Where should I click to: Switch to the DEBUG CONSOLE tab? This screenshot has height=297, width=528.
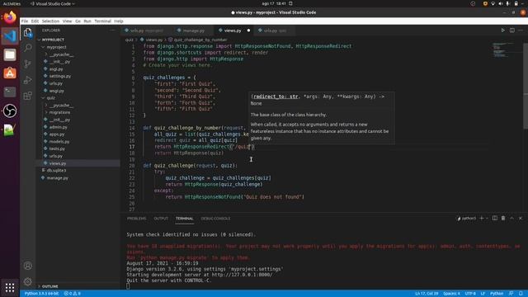215,219
